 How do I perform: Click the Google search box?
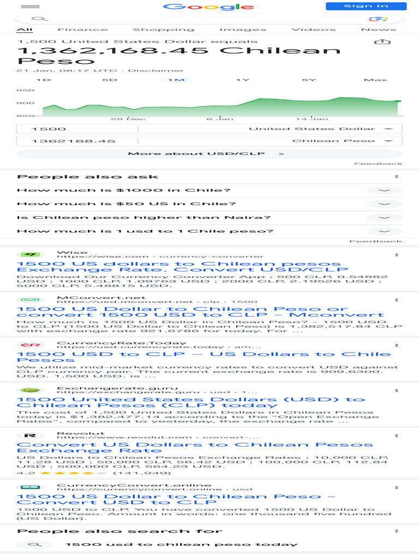(x=210, y=19)
